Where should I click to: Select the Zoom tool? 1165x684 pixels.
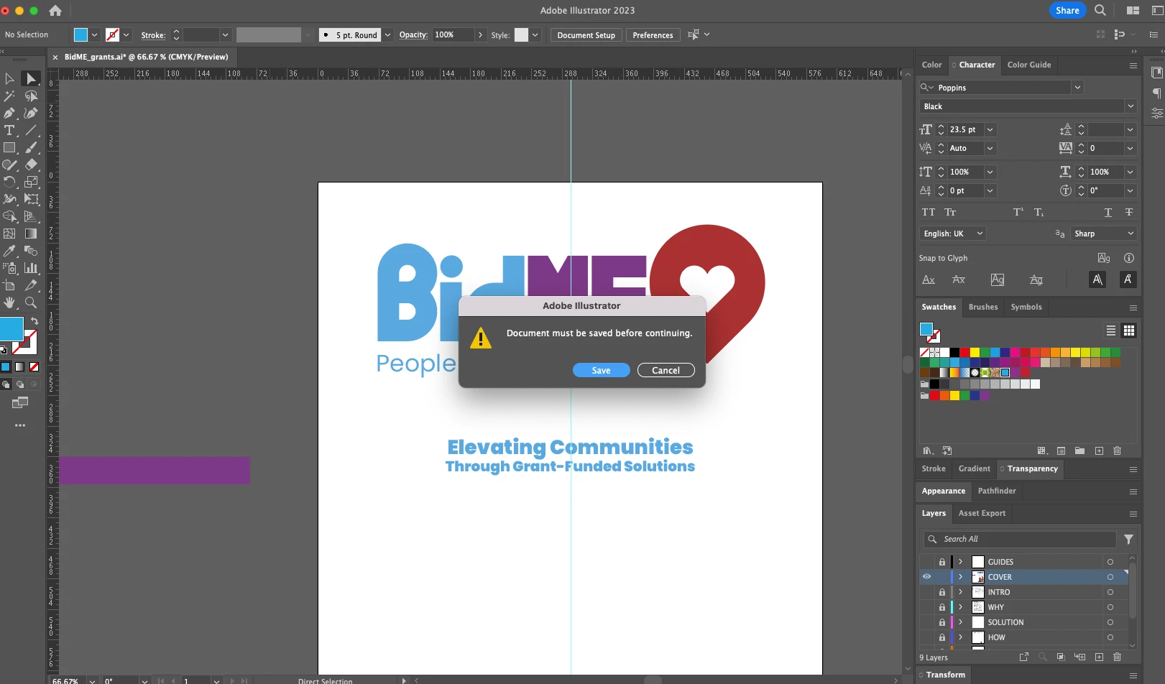[31, 302]
